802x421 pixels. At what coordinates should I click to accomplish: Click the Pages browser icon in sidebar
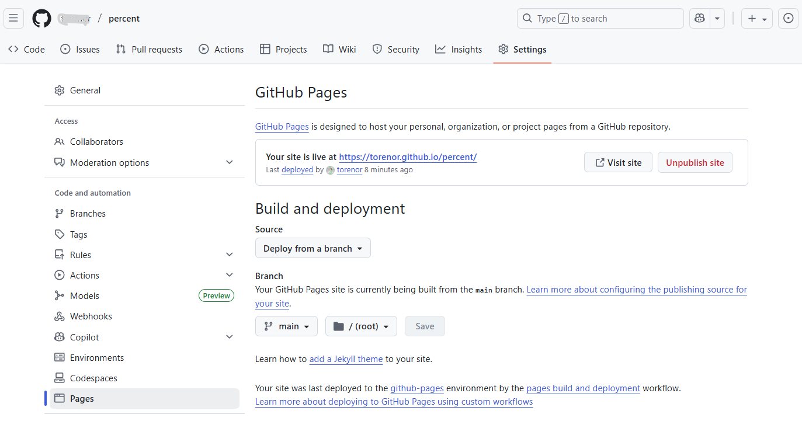(x=59, y=398)
